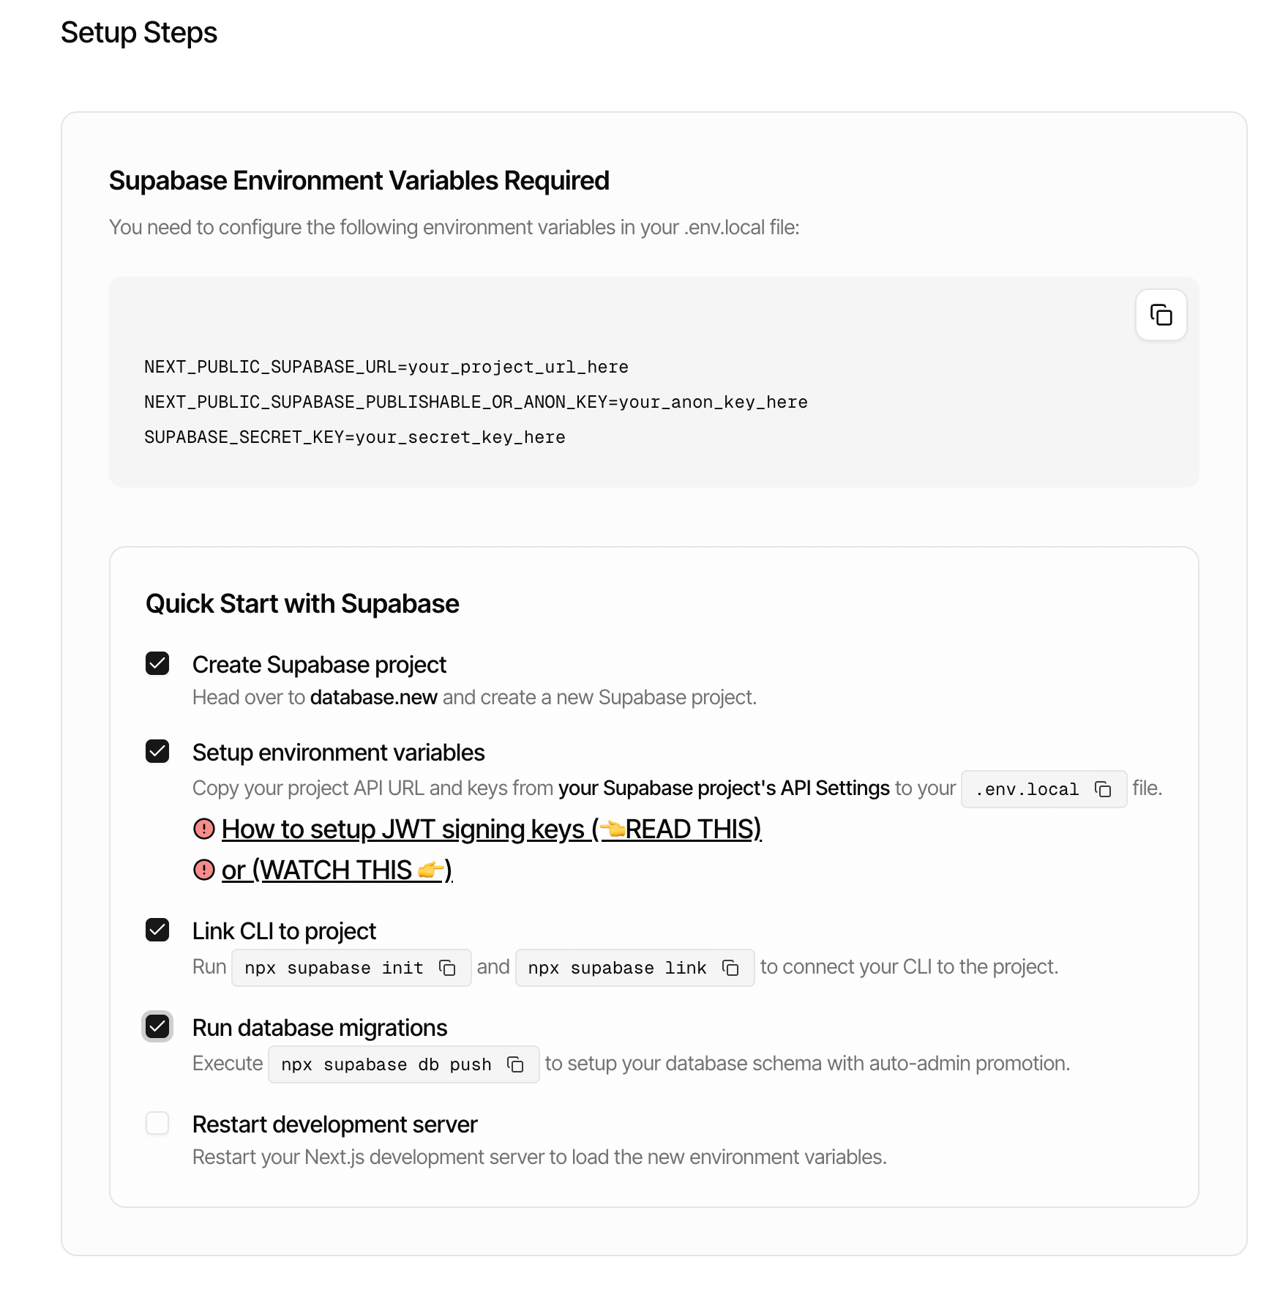Copy the environment variables code block
The width and height of the screenshot is (1288, 1306).
click(x=1161, y=316)
